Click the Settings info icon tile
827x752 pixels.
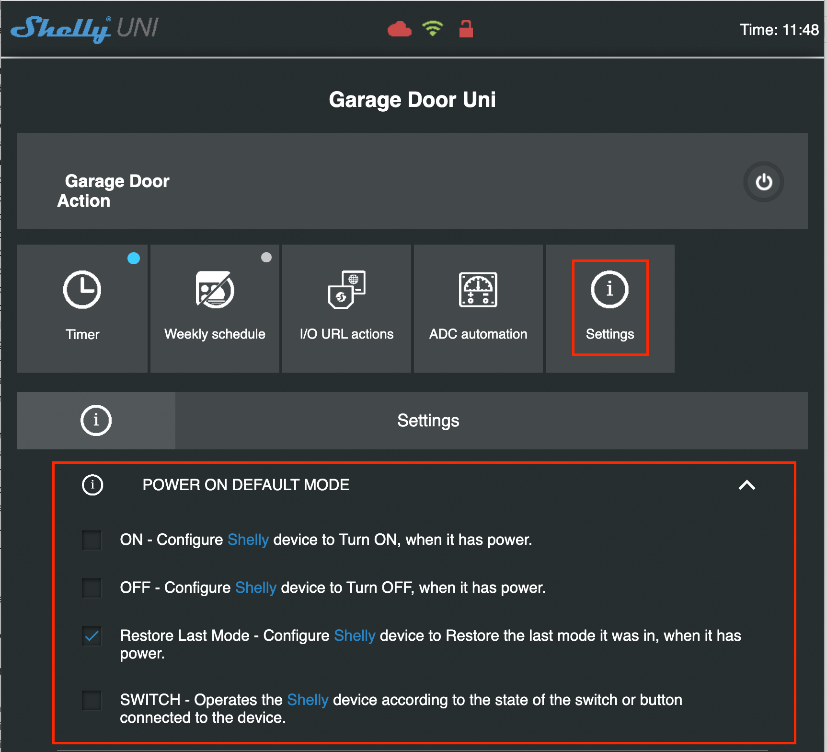click(609, 290)
